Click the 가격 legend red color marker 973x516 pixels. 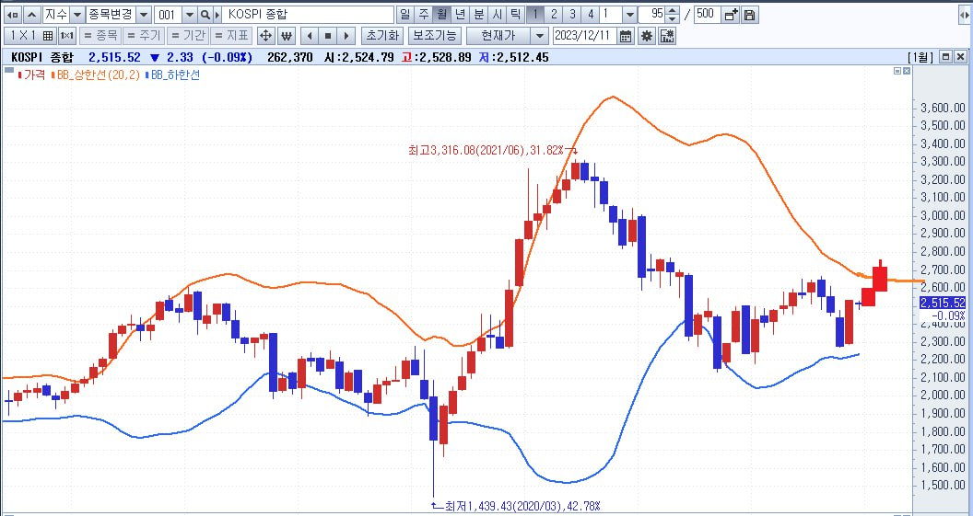pyautogui.click(x=20, y=75)
